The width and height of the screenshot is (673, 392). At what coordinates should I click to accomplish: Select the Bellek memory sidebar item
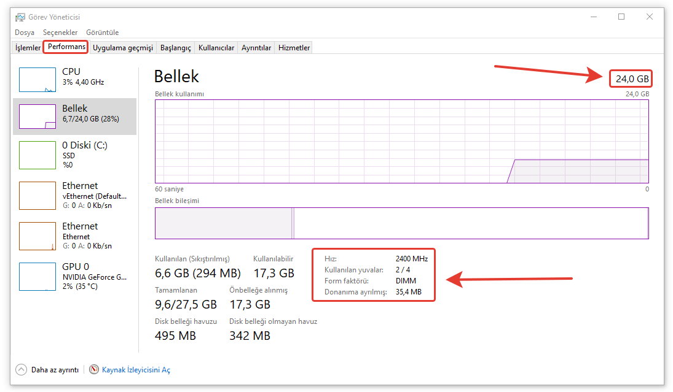(75, 117)
